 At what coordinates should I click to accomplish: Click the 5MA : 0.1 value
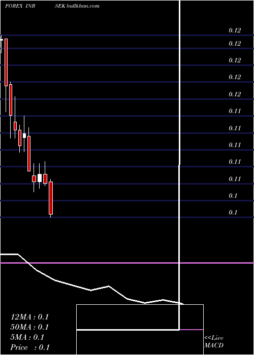27,337
